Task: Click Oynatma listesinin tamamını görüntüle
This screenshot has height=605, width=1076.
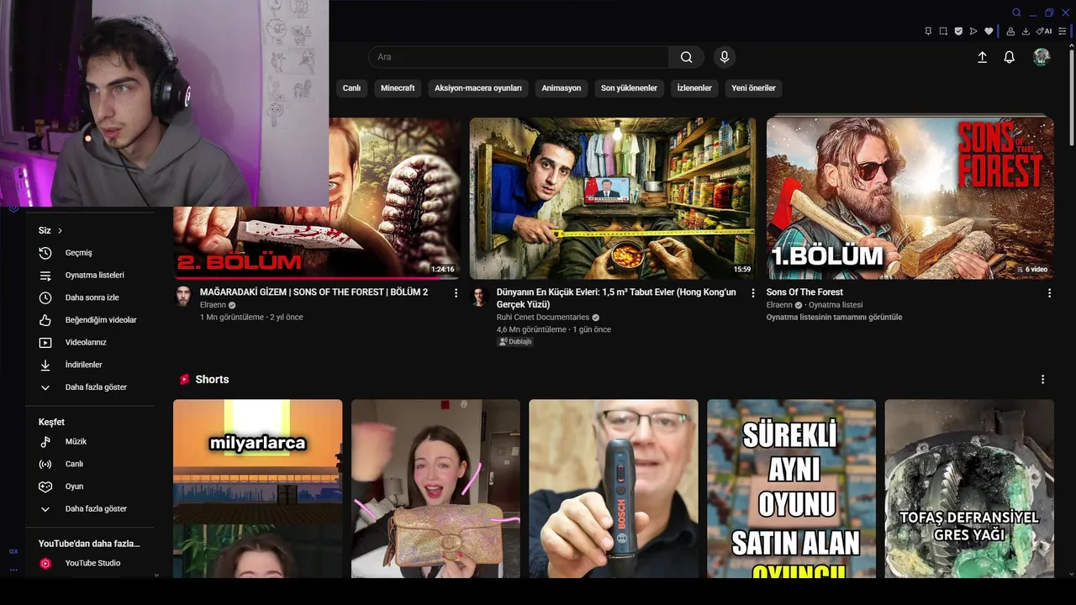Action: click(x=834, y=318)
